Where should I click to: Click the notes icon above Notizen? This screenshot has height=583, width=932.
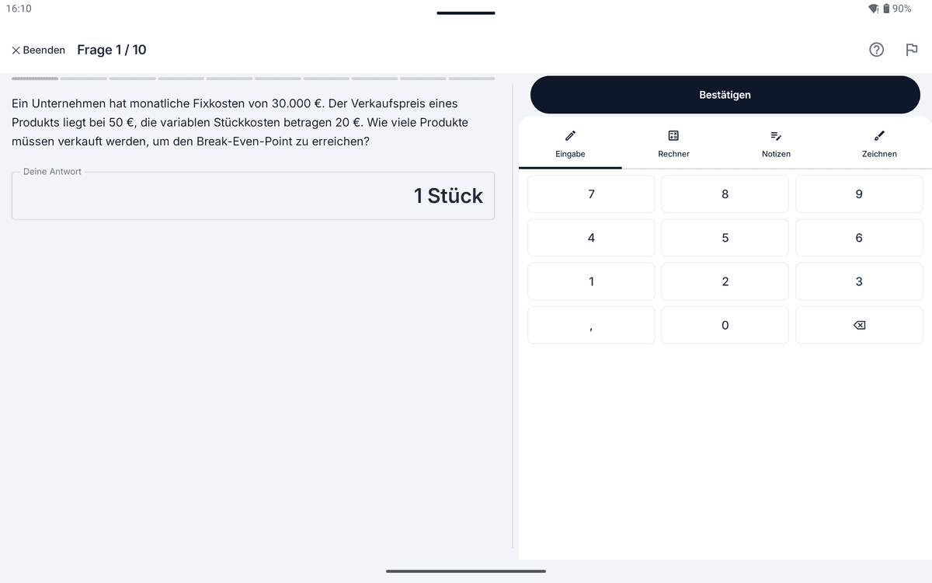776,135
